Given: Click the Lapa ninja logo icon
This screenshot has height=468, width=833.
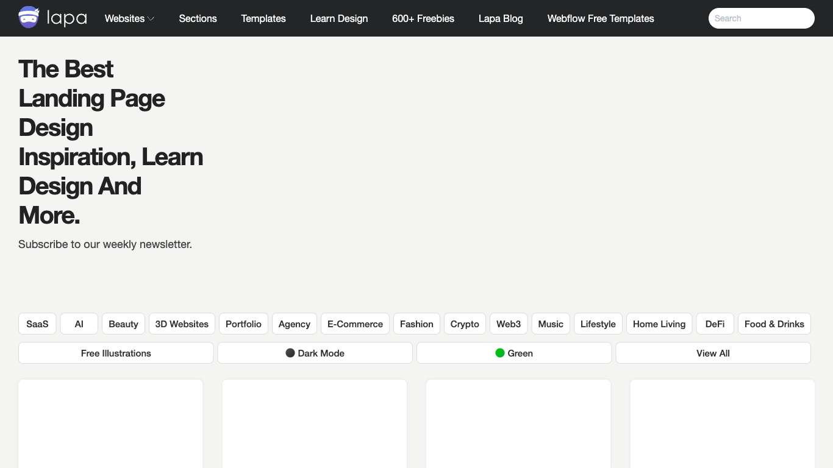Looking at the screenshot, I should coord(29,18).
